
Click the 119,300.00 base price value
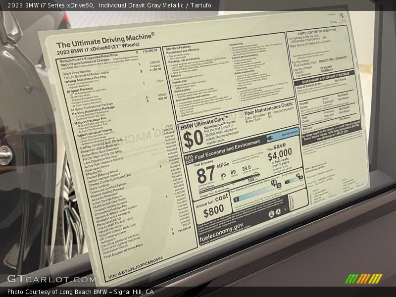tap(149, 51)
